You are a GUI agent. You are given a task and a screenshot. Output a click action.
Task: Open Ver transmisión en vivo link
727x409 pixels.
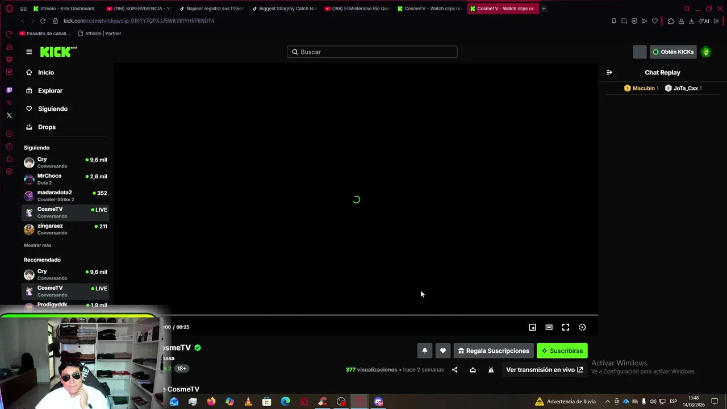click(x=544, y=370)
